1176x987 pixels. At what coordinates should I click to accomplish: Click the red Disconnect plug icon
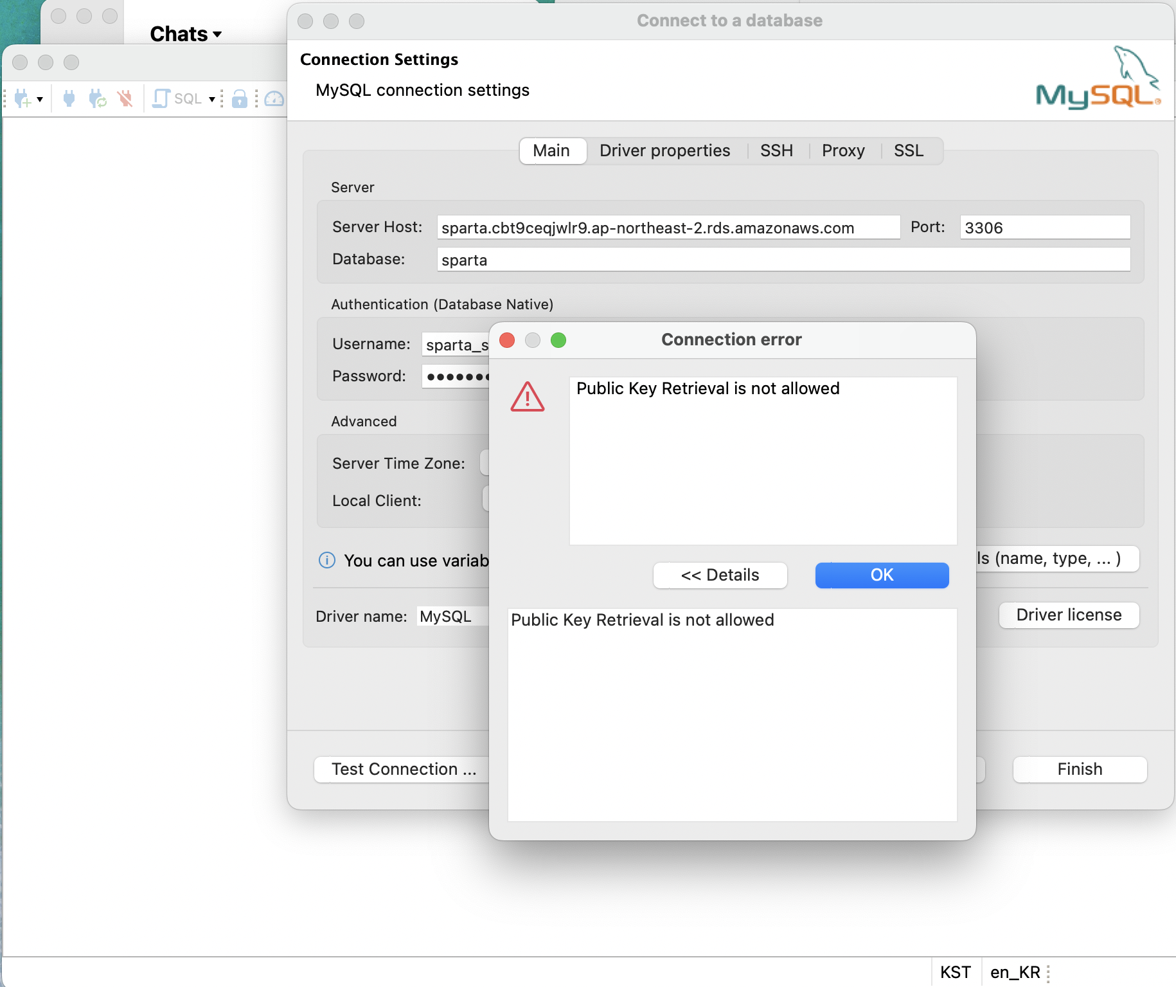pyautogui.click(x=125, y=98)
